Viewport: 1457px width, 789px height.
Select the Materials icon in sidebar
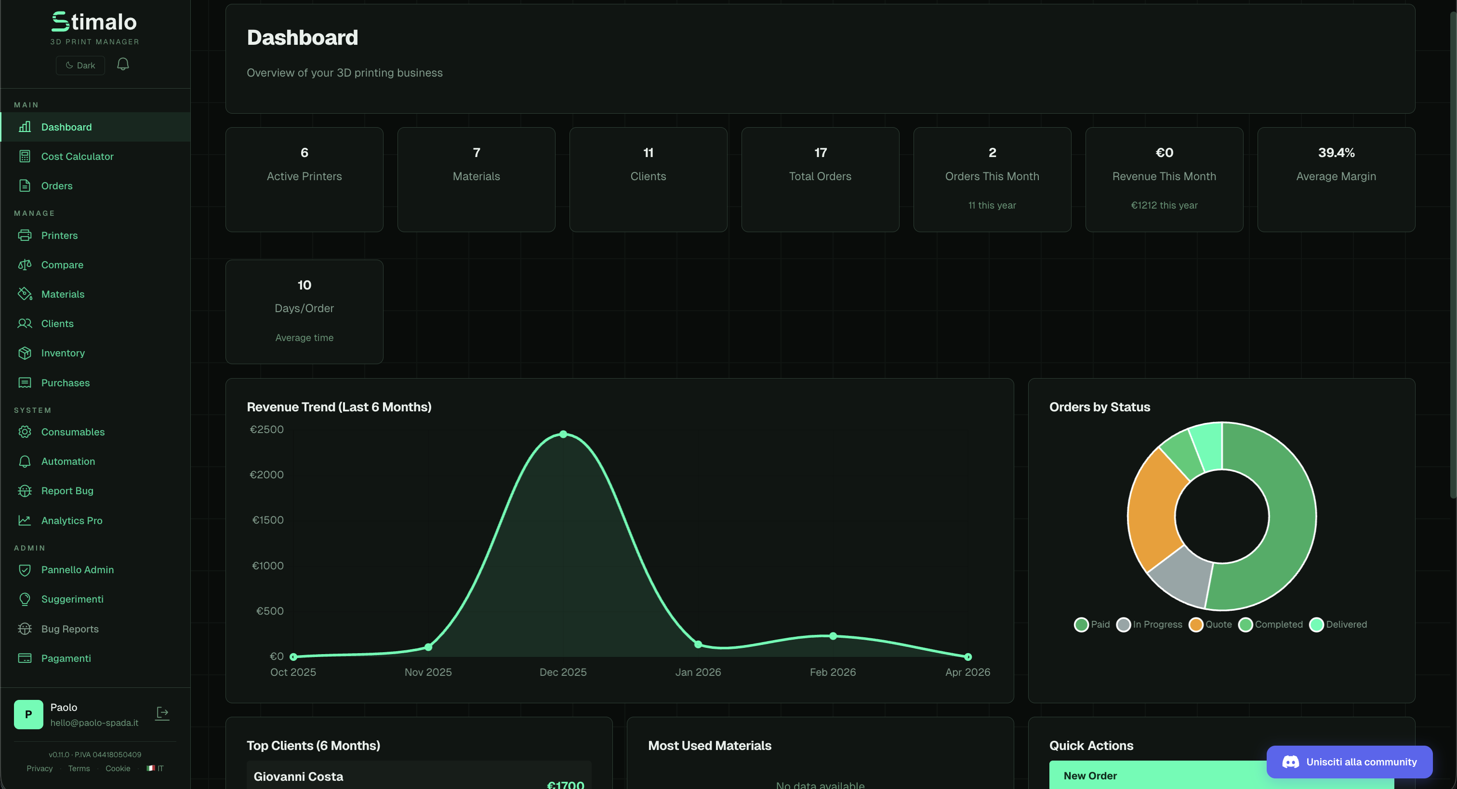[x=26, y=294]
